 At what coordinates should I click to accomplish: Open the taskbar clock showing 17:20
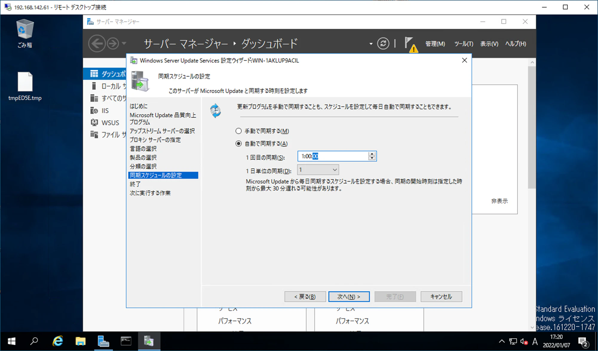(x=556, y=341)
